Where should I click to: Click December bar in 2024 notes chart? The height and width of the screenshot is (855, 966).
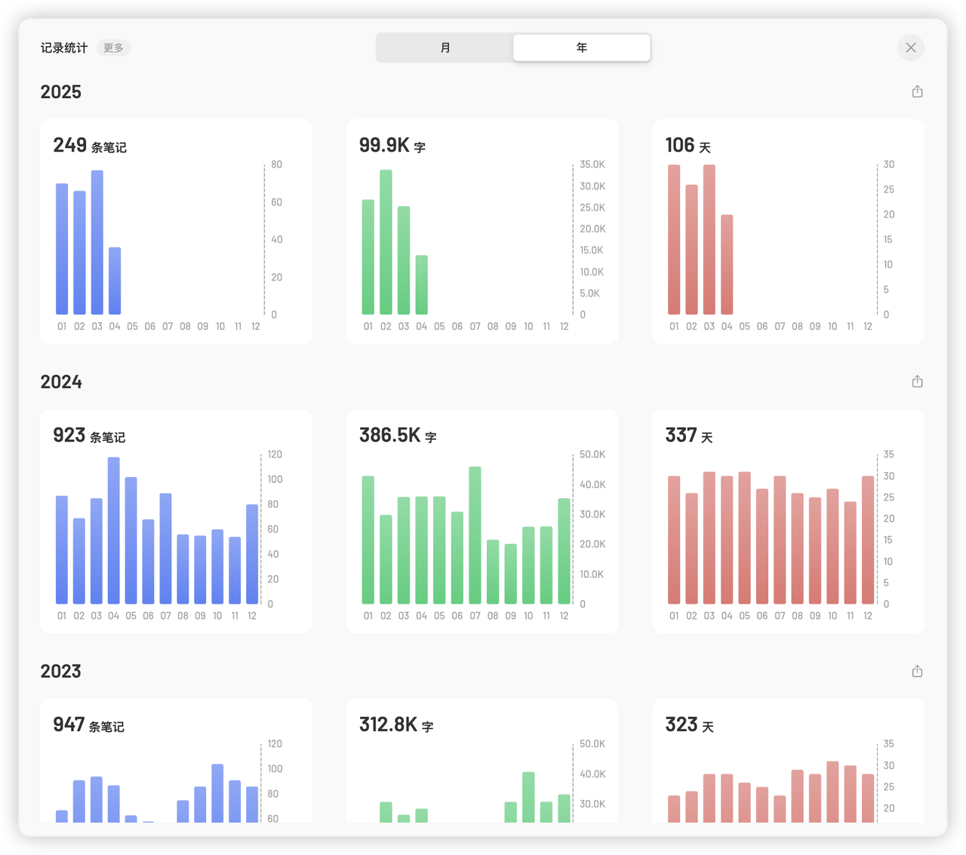pos(252,554)
